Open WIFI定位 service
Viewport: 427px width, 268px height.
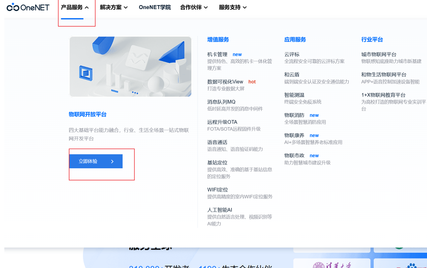pos(217,190)
